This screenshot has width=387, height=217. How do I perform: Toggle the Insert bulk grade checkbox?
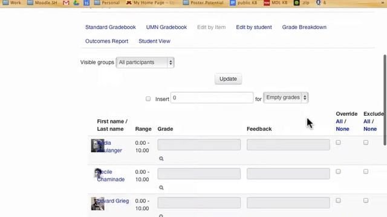click(x=148, y=99)
